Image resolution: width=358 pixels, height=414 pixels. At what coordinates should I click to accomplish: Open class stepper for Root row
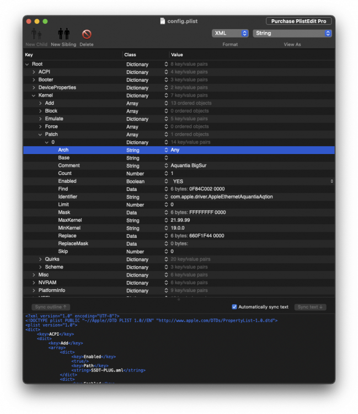[x=166, y=64]
